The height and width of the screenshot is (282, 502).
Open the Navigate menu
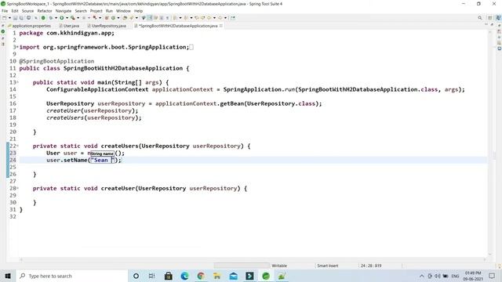[64, 11]
